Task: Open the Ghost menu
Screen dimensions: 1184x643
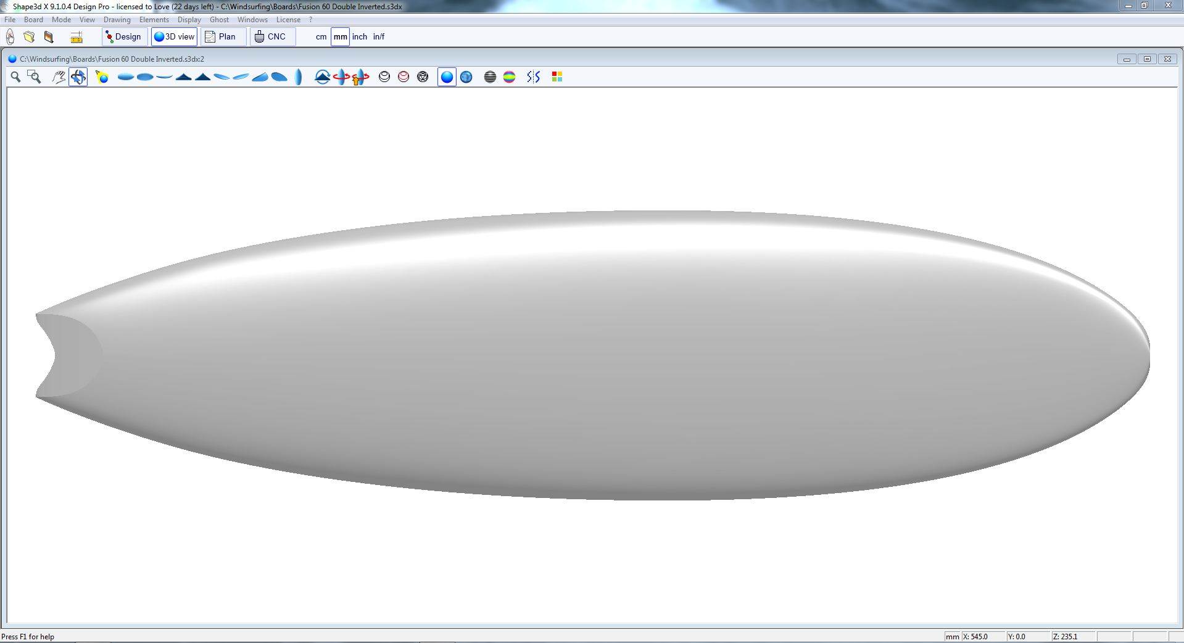Action: click(x=219, y=20)
